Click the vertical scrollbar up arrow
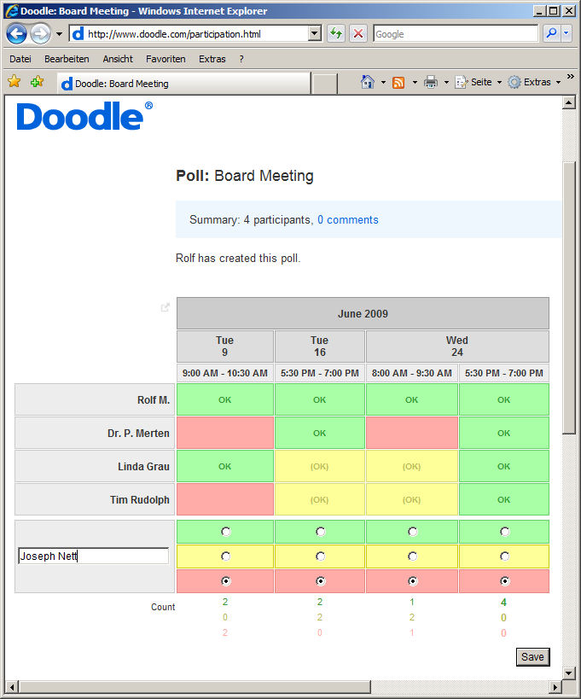 [569, 102]
